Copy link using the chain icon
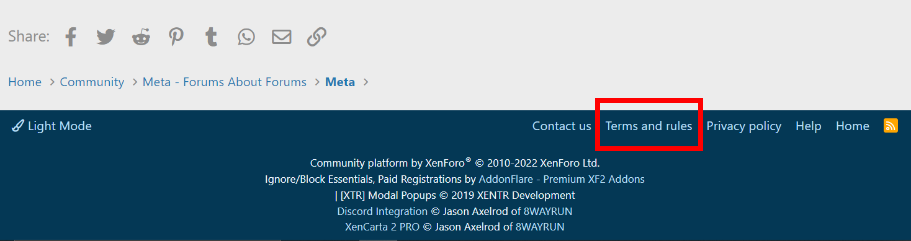Screen dimensions: 911x241 point(316,37)
